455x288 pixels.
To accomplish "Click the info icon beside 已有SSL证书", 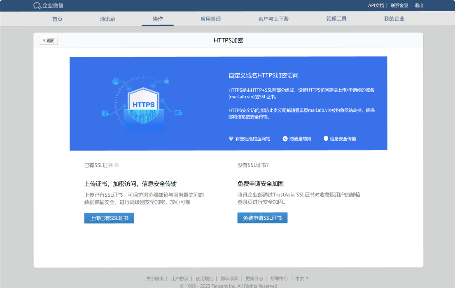I will pyautogui.click(x=117, y=165).
